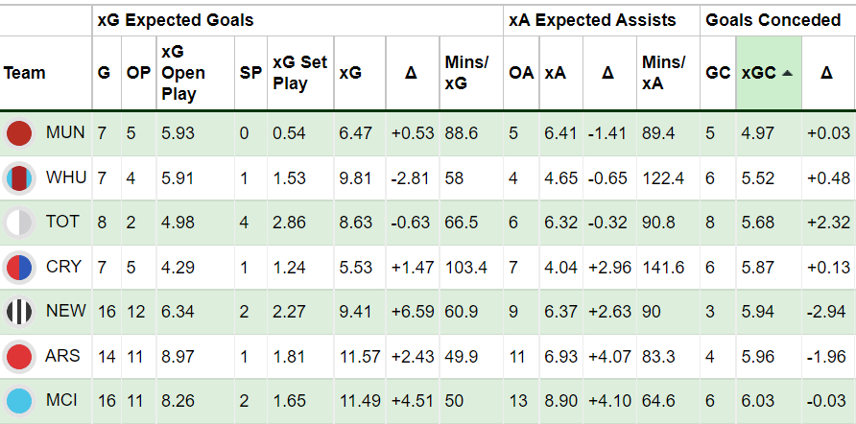This screenshot has width=856, height=424.
Task: Sort by xG Set Play column
Action: [x=299, y=73]
